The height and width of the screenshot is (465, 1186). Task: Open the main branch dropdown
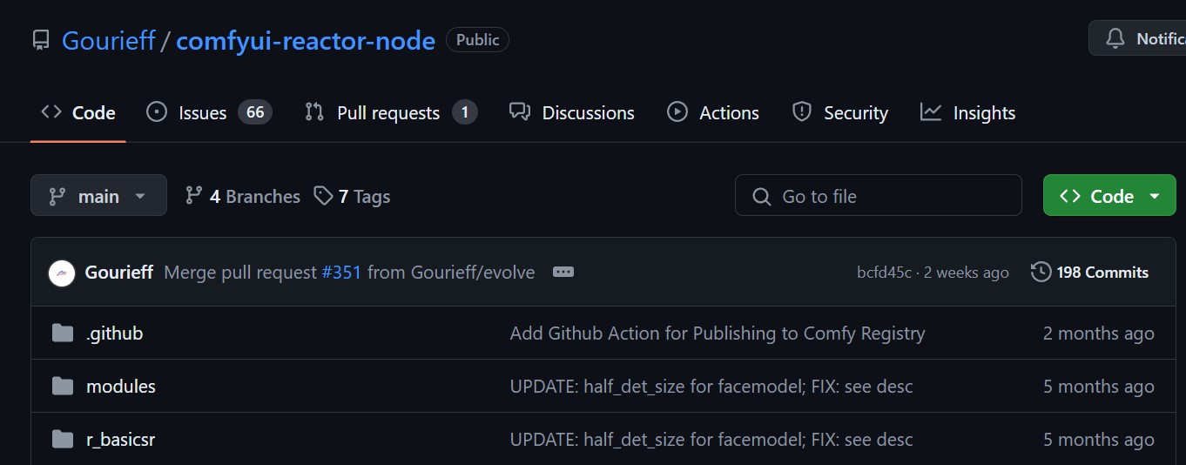(98, 196)
